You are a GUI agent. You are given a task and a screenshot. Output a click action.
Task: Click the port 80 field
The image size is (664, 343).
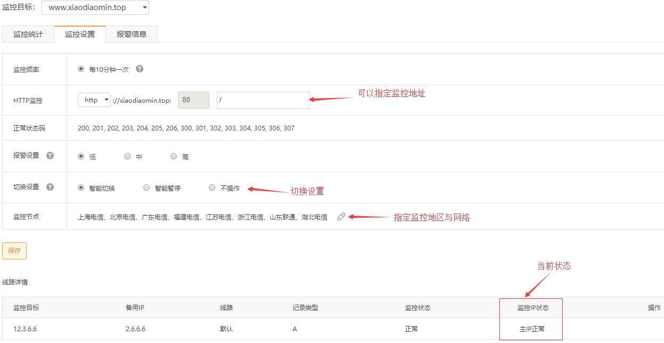(193, 100)
